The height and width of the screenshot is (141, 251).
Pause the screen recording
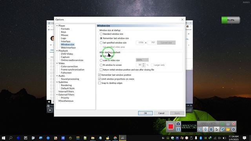coord(178,129)
